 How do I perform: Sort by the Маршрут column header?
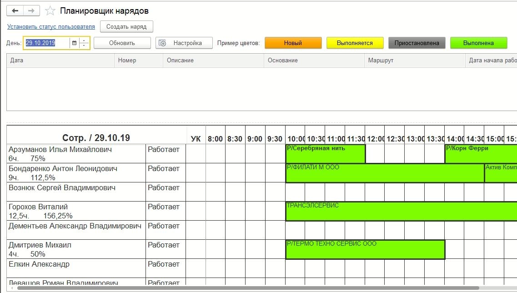414,61
